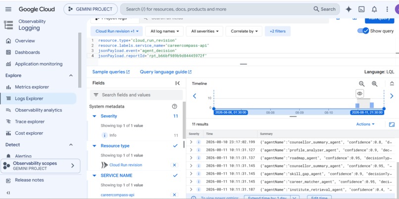Screen dimensions: 399x199
Task: Expand the profile_analyzer_agent log entry
Action: point(191,150)
